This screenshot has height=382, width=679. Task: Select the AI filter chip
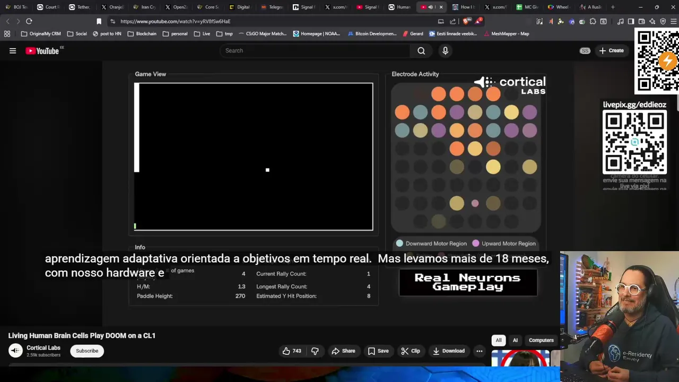click(x=515, y=340)
